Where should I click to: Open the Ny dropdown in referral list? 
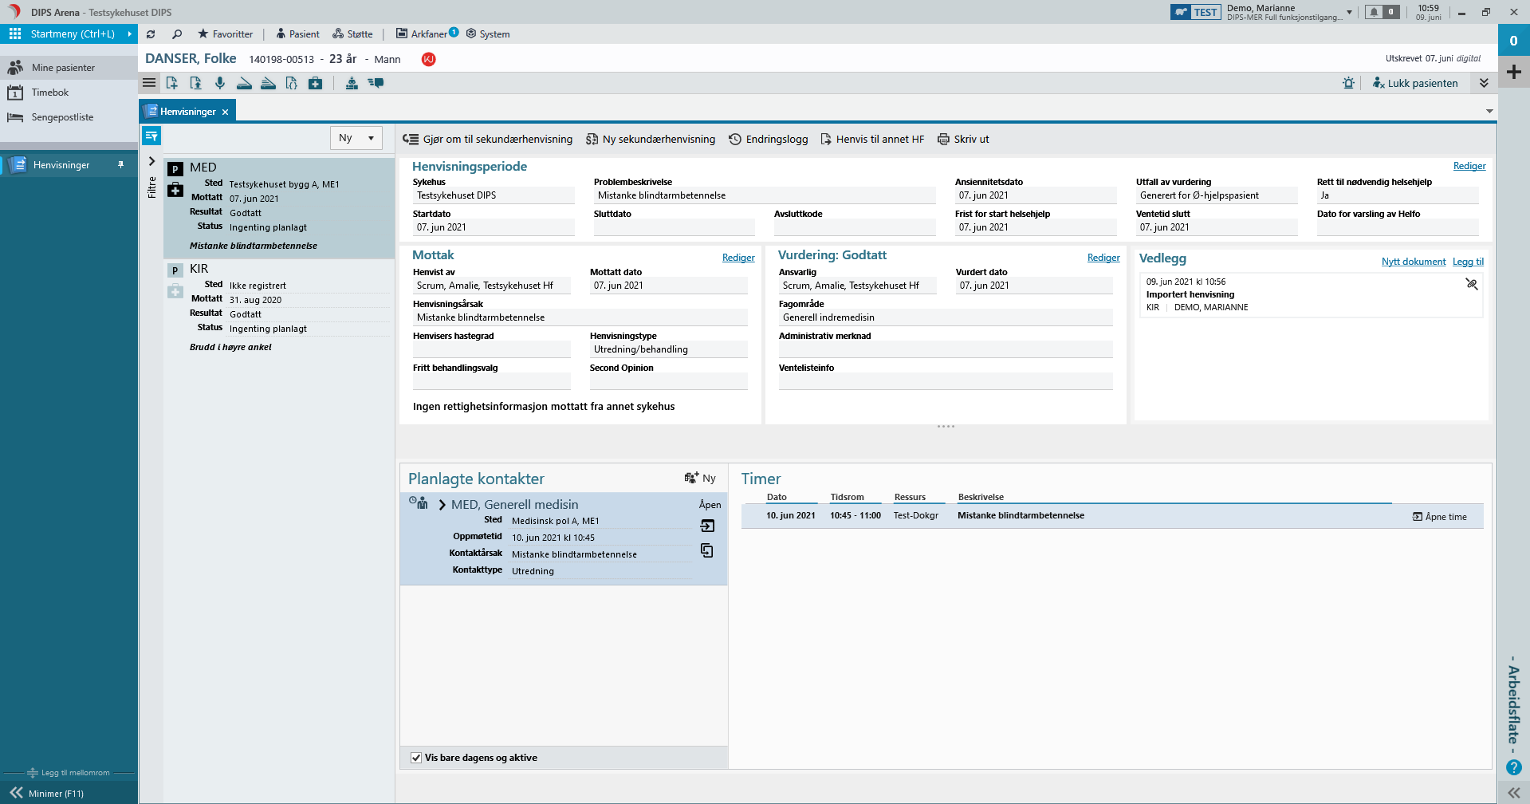pos(356,138)
